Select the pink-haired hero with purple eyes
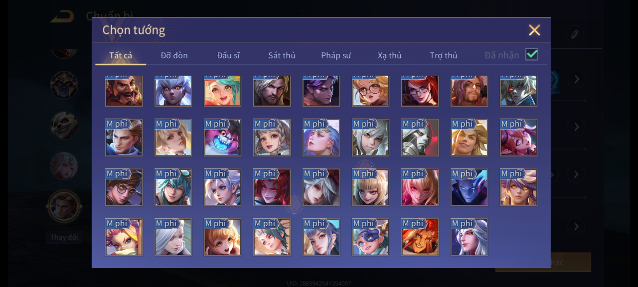The image size is (638, 287). tap(518, 137)
